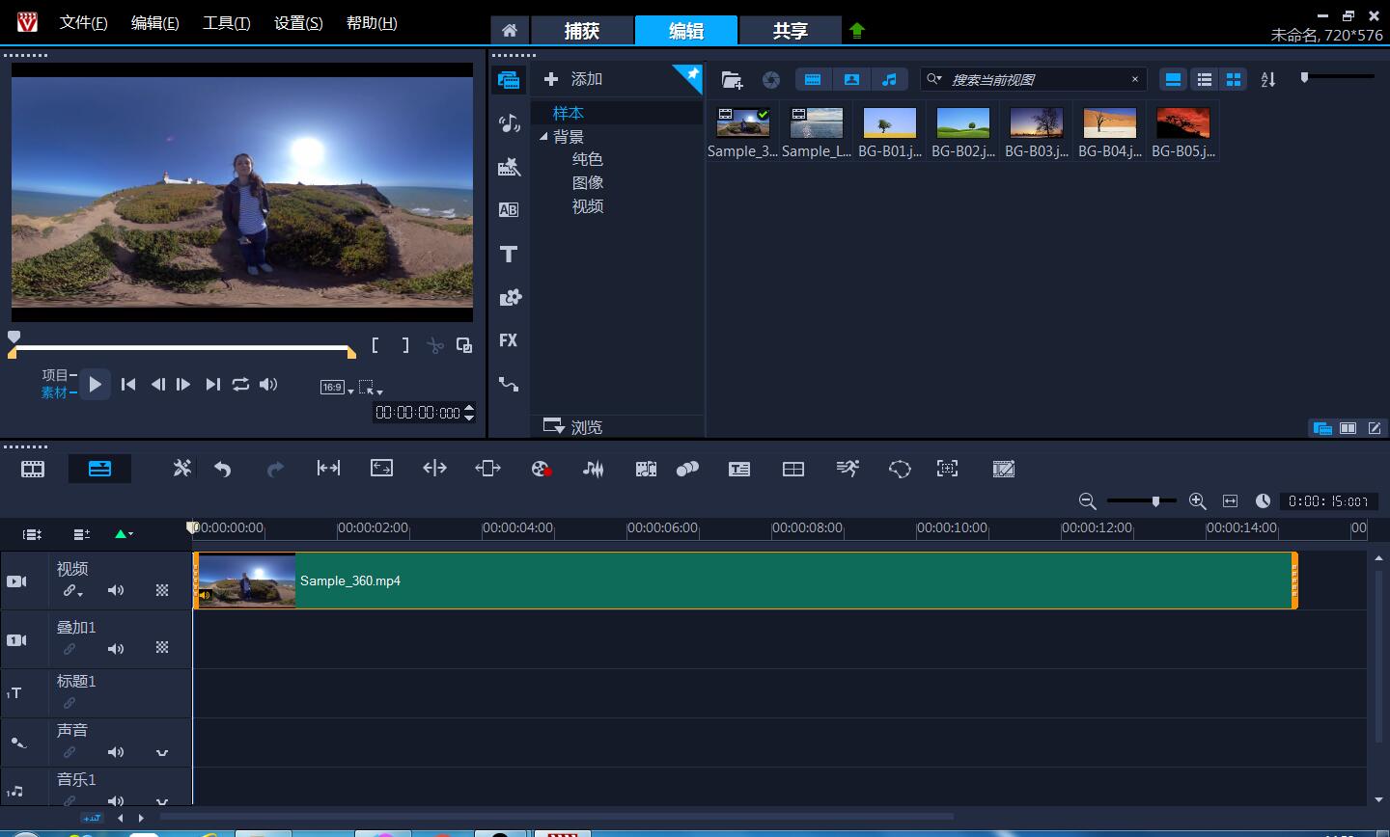
Task: Select the 纯色 library folder
Action: click(x=588, y=159)
